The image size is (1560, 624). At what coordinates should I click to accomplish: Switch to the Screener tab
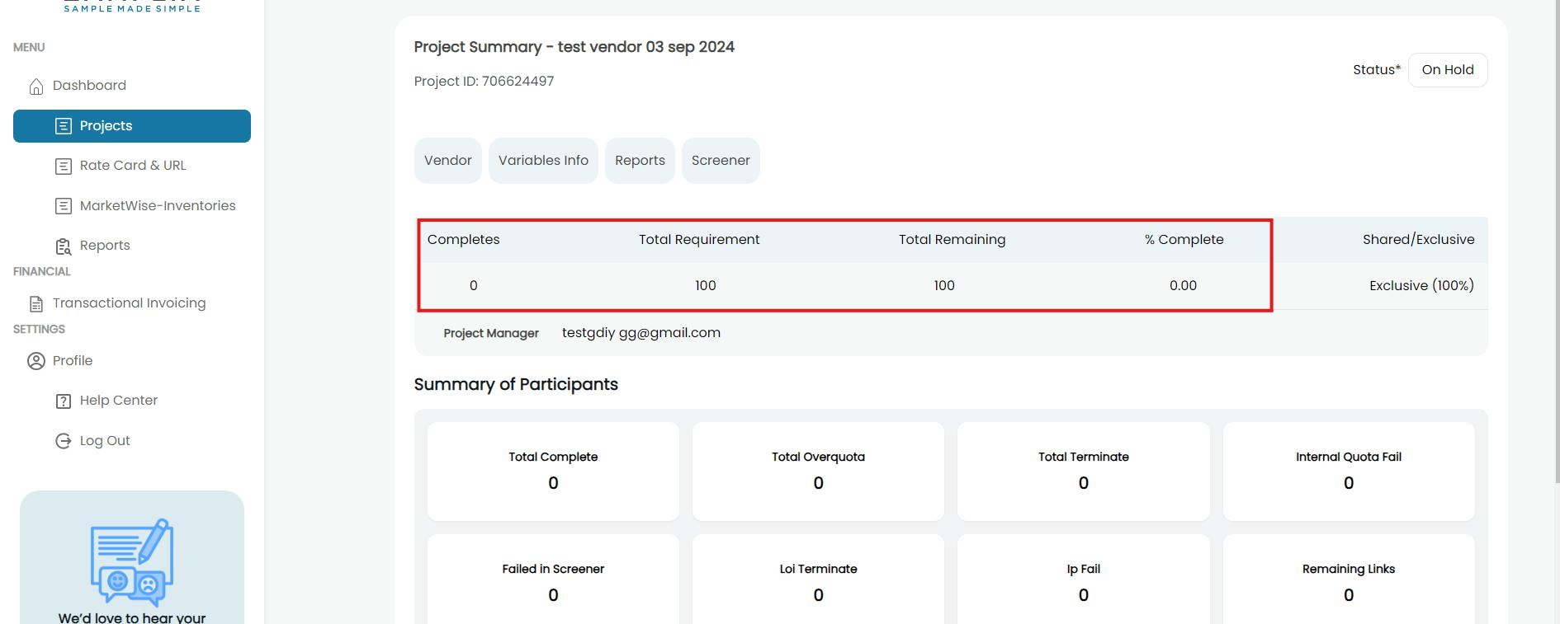point(721,161)
